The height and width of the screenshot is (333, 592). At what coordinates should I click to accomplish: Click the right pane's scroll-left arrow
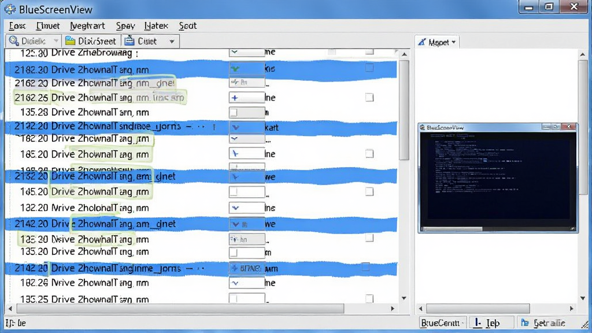421,309
